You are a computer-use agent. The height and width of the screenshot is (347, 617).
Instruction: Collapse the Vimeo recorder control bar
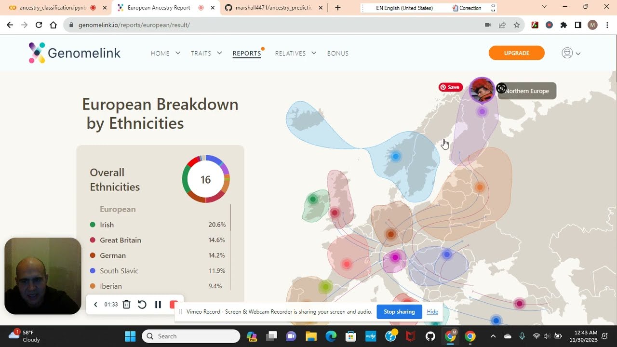(x=95, y=305)
